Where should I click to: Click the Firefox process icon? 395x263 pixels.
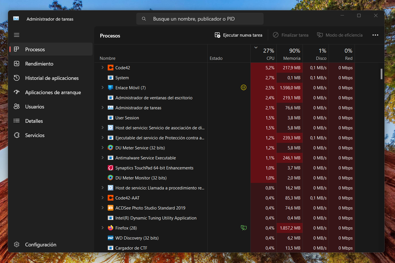point(111,228)
